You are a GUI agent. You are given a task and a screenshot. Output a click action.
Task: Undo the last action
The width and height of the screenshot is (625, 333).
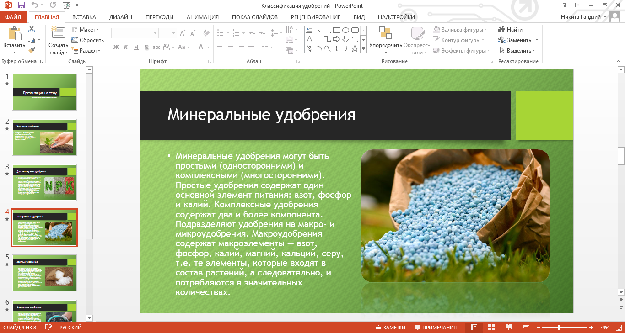35,5
